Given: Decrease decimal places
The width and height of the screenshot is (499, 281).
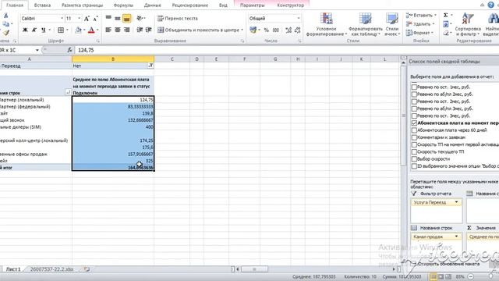Looking at the screenshot, I should pos(298,30).
